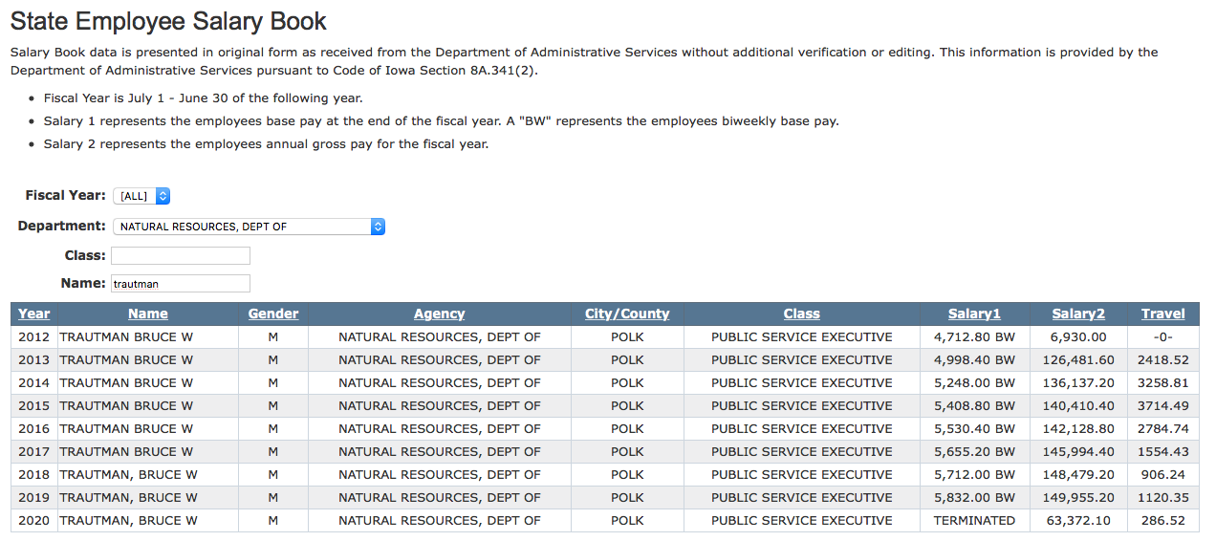Sort table by Salary1 column header
The image size is (1216, 541).
click(x=974, y=314)
